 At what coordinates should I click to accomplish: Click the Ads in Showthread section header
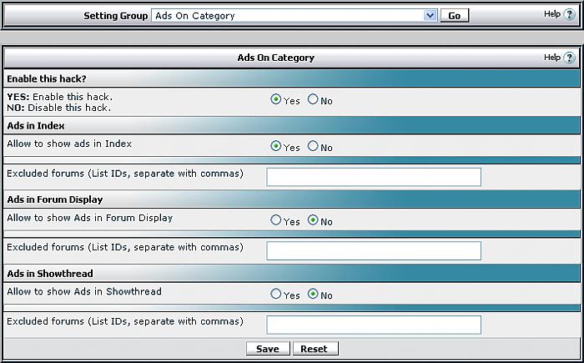[x=50, y=274]
